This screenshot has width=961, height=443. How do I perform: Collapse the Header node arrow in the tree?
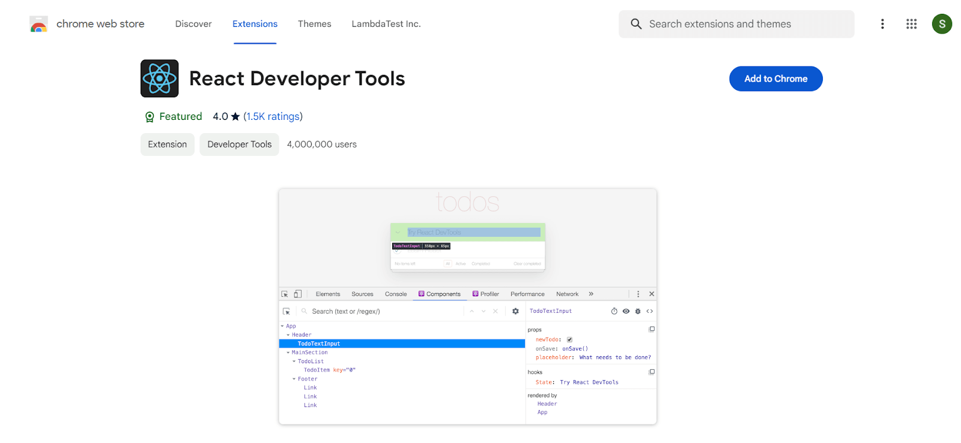tap(288, 335)
